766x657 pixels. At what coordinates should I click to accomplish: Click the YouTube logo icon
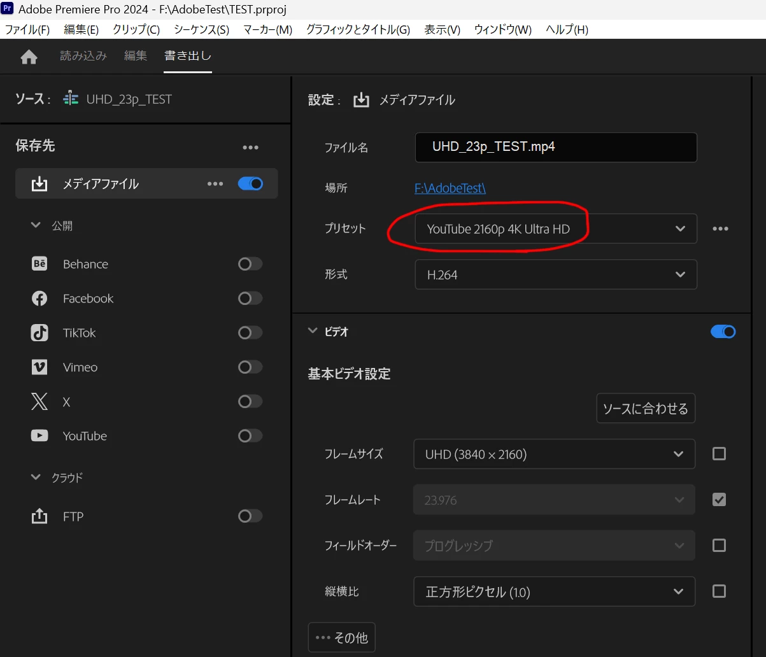click(x=39, y=435)
